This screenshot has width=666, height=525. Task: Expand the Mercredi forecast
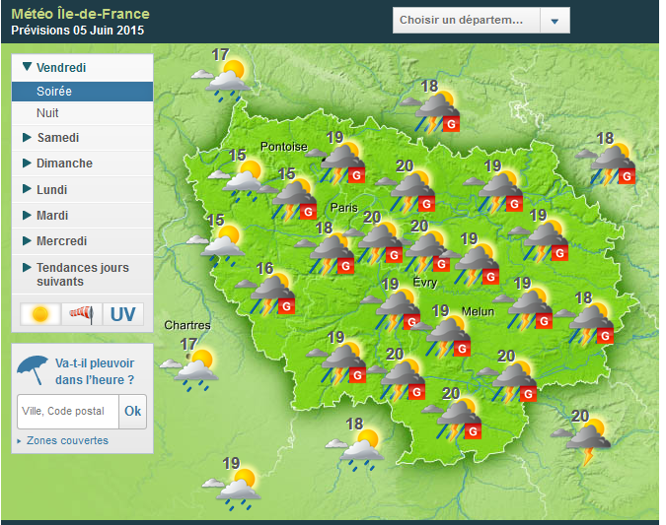point(83,241)
